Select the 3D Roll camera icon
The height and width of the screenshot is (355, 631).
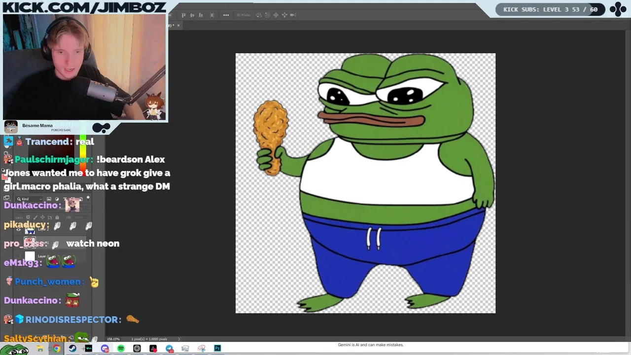tap(267, 15)
